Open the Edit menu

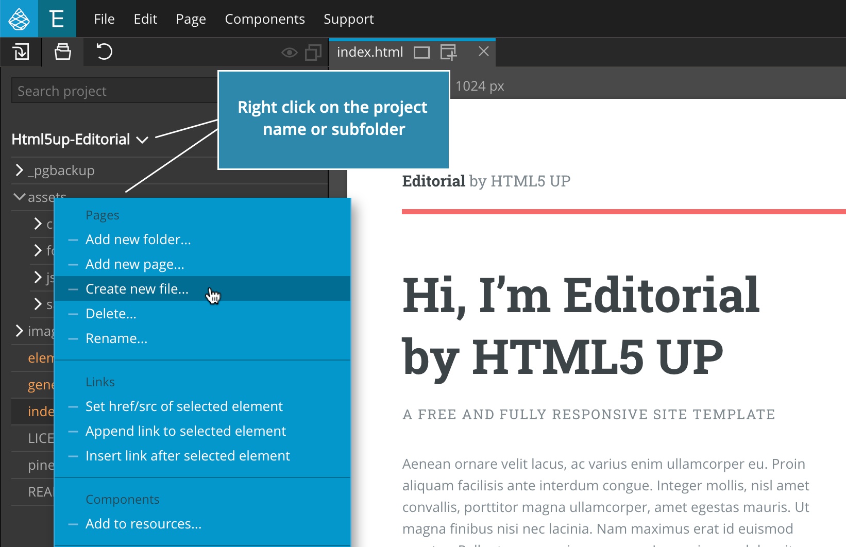tap(145, 19)
